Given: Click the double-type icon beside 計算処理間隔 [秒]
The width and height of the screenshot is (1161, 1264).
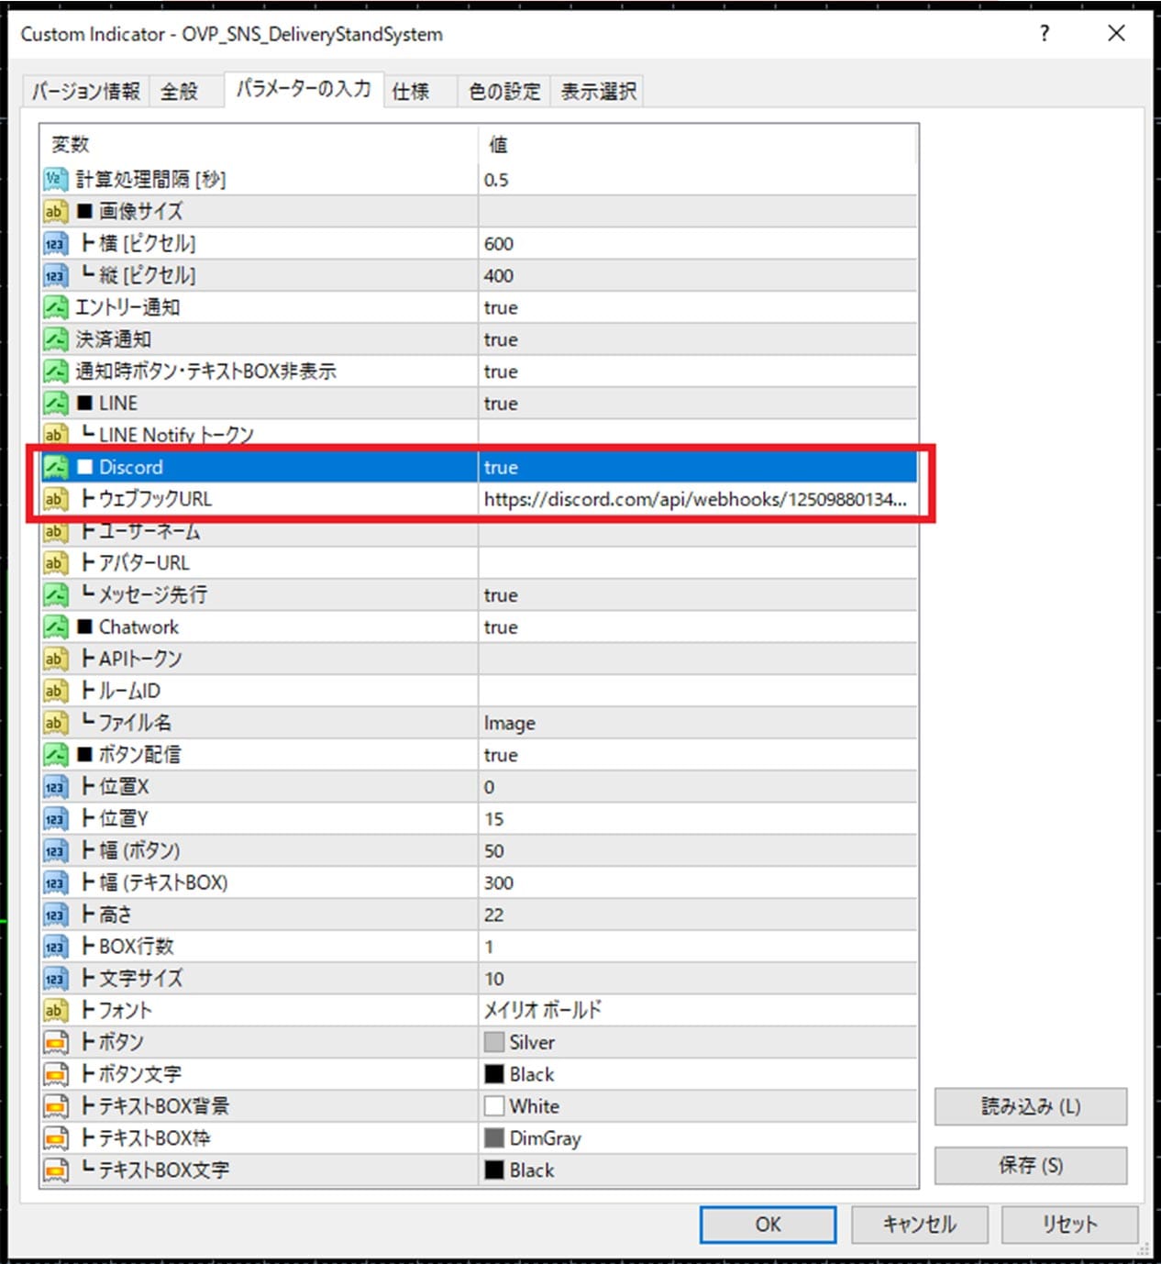Looking at the screenshot, I should tap(55, 179).
